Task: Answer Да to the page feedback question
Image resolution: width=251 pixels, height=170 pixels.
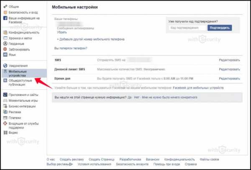Action: click(x=130, y=97)
